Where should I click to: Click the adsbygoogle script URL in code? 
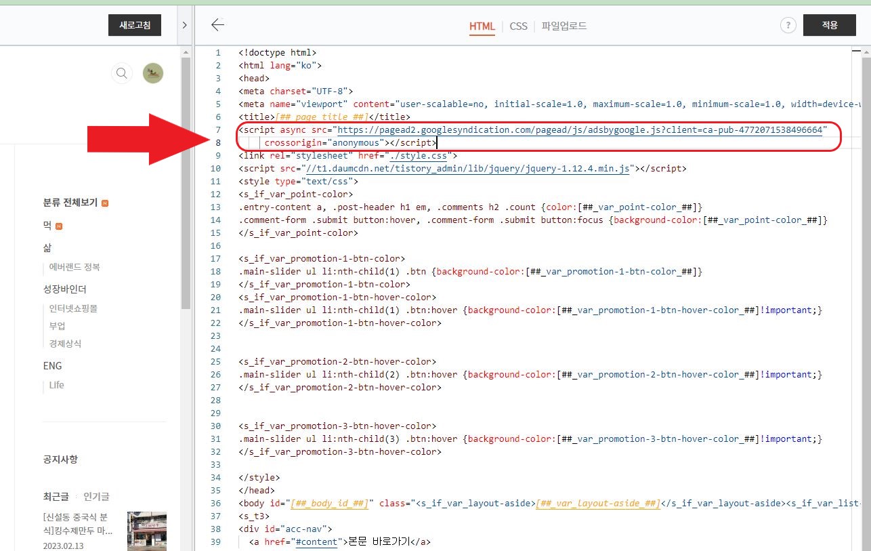[x=580, y=129]
